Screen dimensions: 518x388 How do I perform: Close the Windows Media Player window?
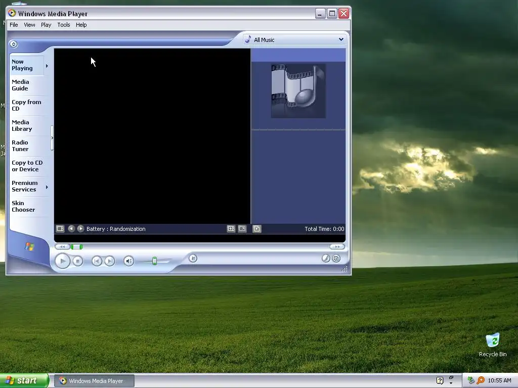coord(344,14)
